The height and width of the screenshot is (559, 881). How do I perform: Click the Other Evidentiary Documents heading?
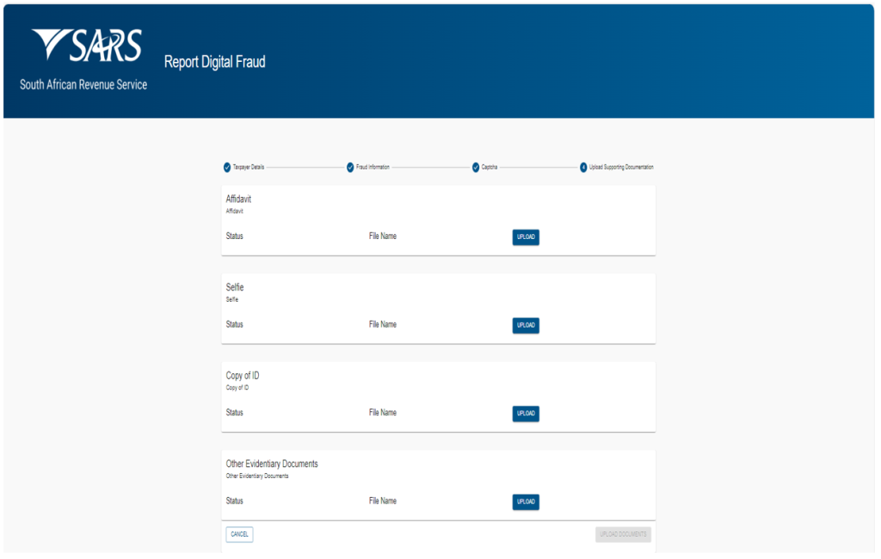[x=271, y=463]
